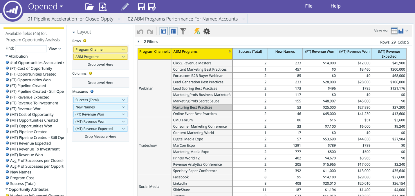Click the save-as disk icon
415x196 pixels.
coord(152,7)
